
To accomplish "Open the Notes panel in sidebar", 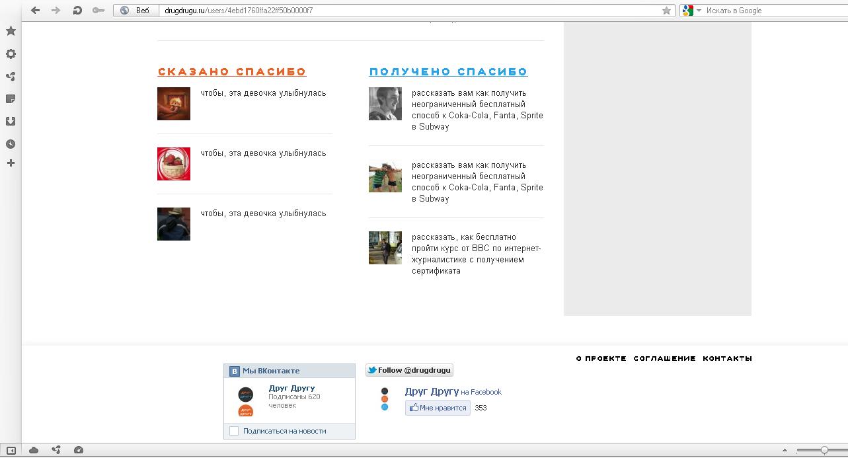I will [x=11, y=99].
